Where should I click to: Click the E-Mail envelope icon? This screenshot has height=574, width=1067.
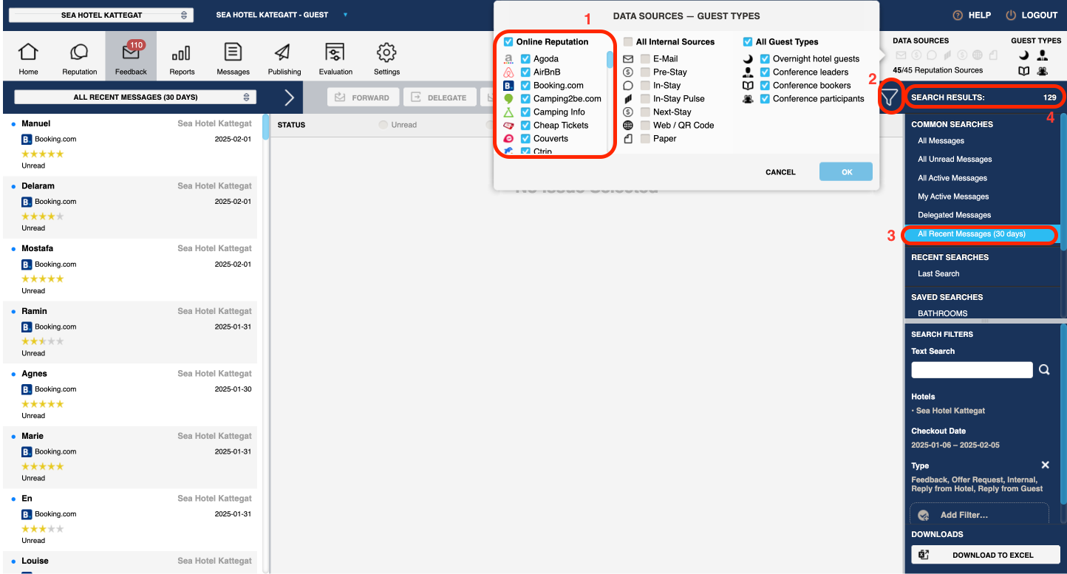628,59
